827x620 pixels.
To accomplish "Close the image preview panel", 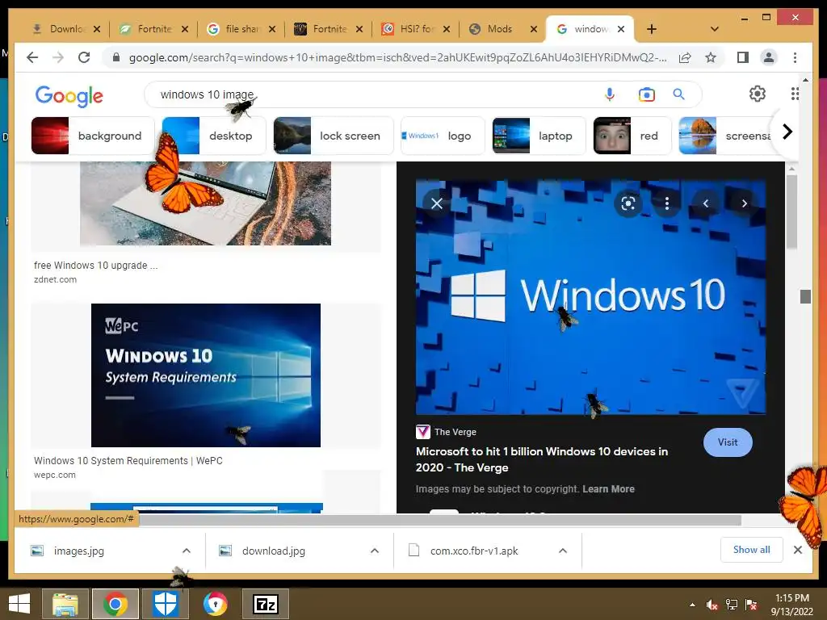I will click(437, 203).
